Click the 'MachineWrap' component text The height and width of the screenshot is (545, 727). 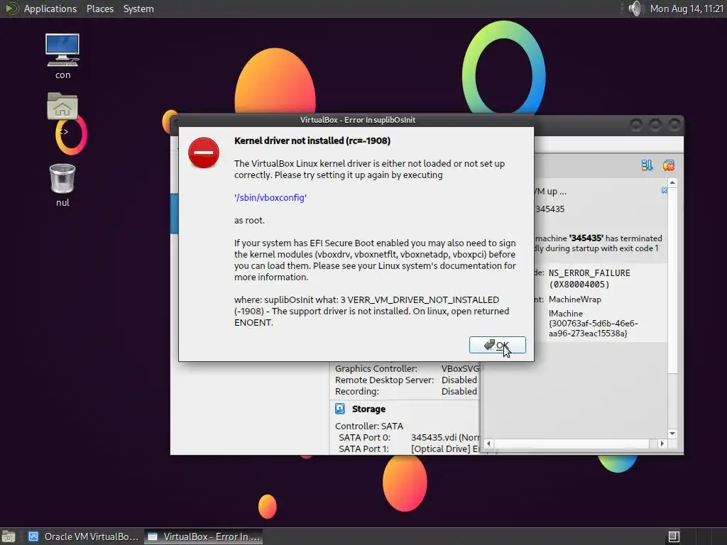575,299
